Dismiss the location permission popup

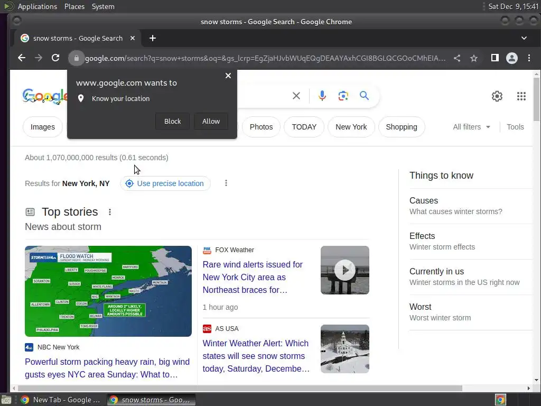tap(228, 76)
